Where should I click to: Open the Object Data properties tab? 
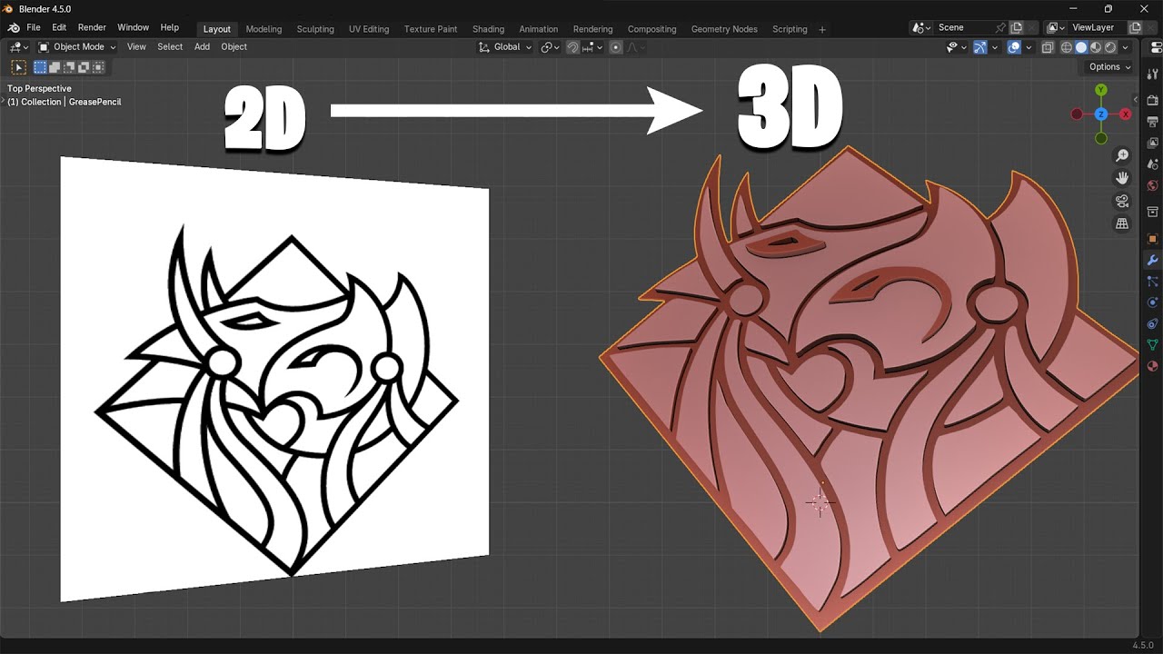1152,345
